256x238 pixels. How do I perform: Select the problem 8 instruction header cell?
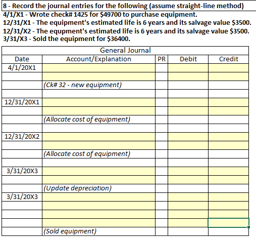coord(129,6)
